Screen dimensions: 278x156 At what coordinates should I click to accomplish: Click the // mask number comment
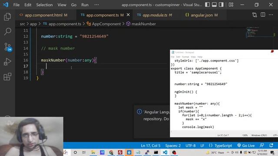58,48
